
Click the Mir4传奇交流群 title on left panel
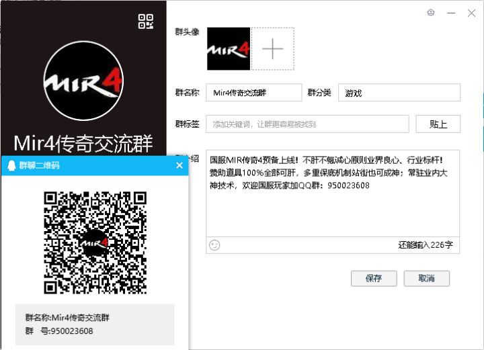pos(83,144)
